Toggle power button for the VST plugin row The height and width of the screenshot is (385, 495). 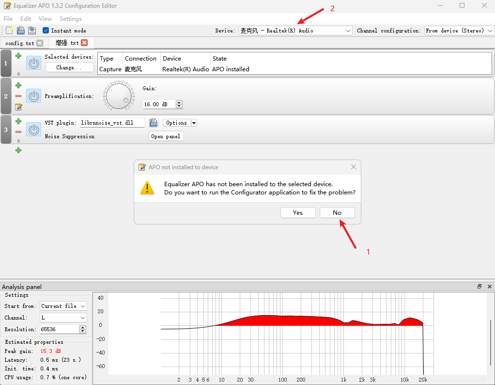[x=33, y=129]
